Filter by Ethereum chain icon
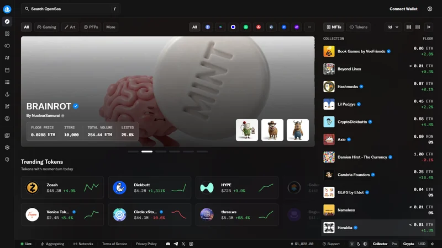Viewport: 442px width, 248px height. 208,27
